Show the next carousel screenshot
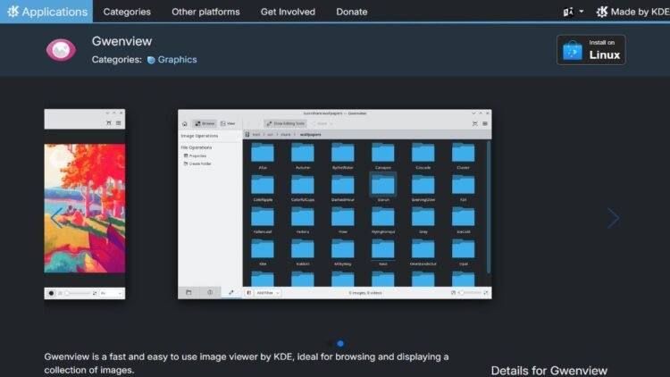Screen dimensions: 670x377 click(613, 218)
